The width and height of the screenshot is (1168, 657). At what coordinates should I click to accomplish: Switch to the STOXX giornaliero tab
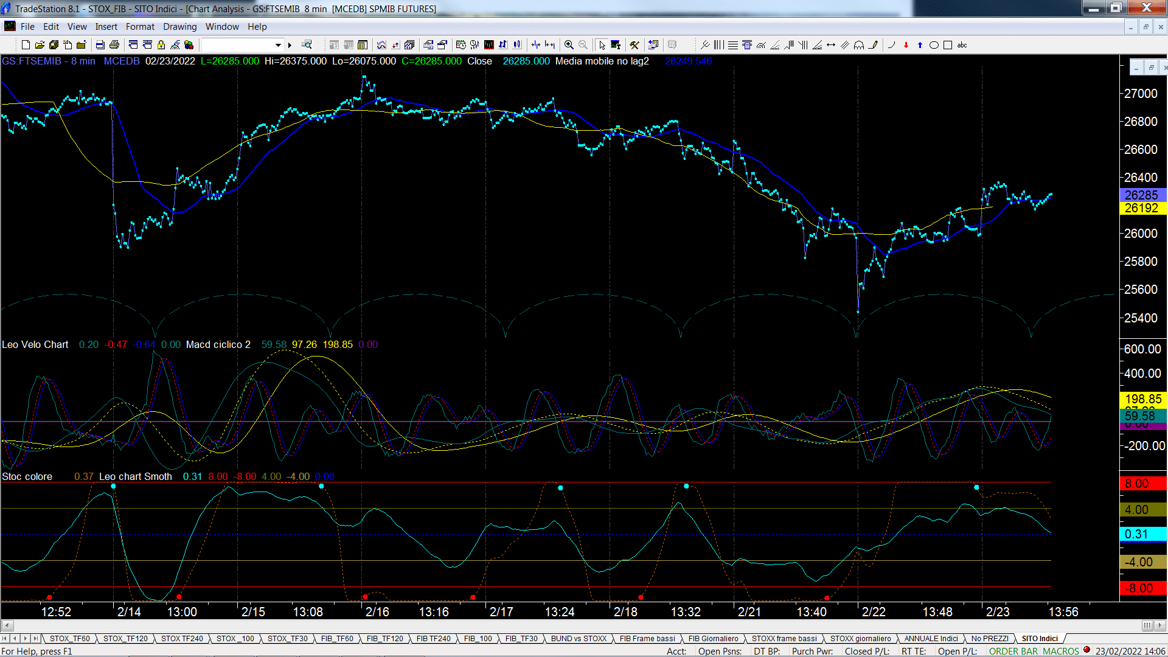tap(861, 639)
